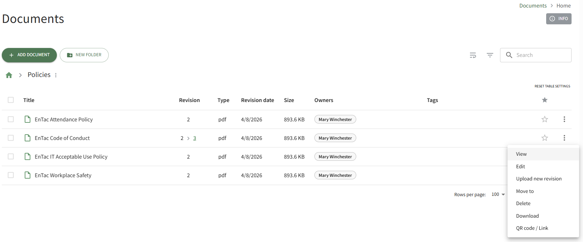Toggle text wrap icon in table toolbar
This screenshot has width=583, height=242.
tap(473, 55)
